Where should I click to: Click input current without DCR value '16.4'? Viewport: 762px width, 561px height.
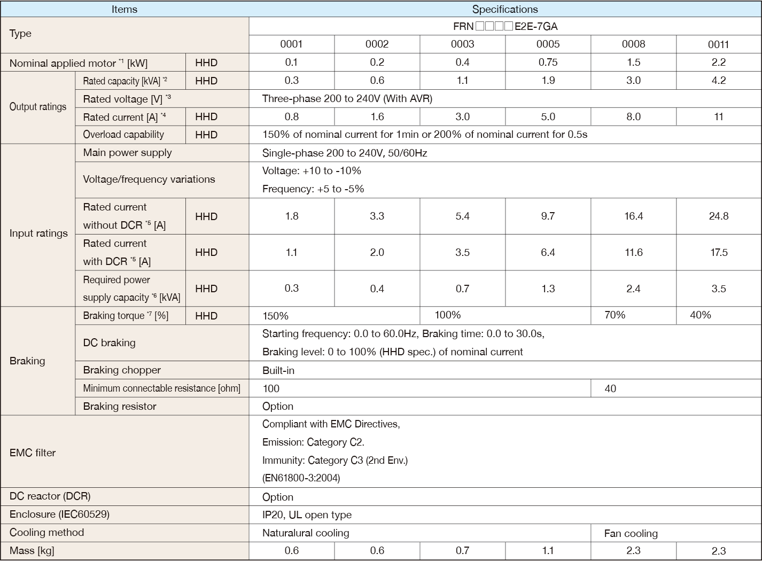pyautogui.click(x=633, y=216)
